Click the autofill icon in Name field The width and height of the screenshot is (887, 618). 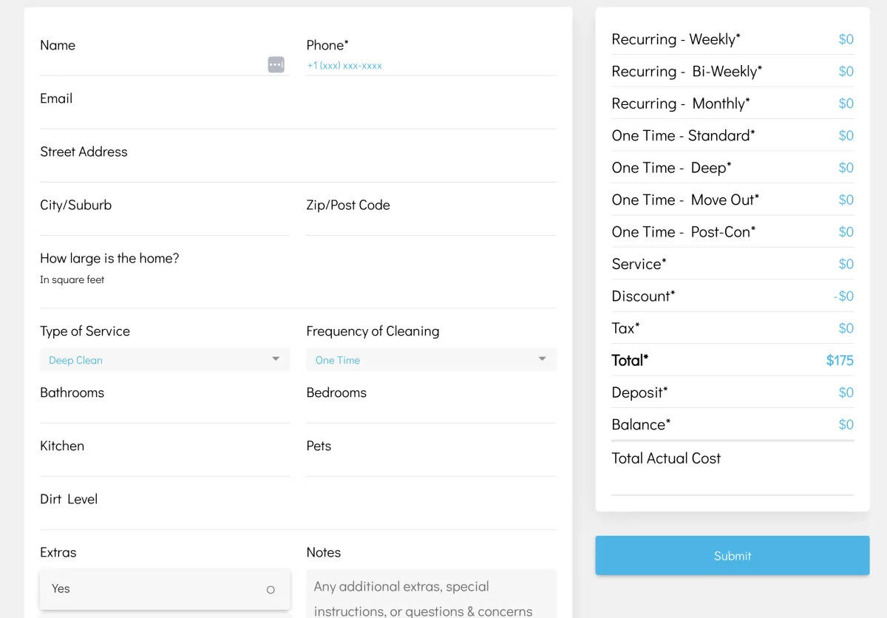[x=276, y=65]
